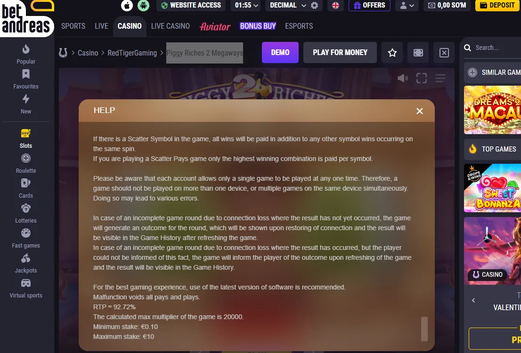This screenshot has height=353, width=521.
Task: Open the Apple iOS app download icon
Action: click(x=127, y=5)
